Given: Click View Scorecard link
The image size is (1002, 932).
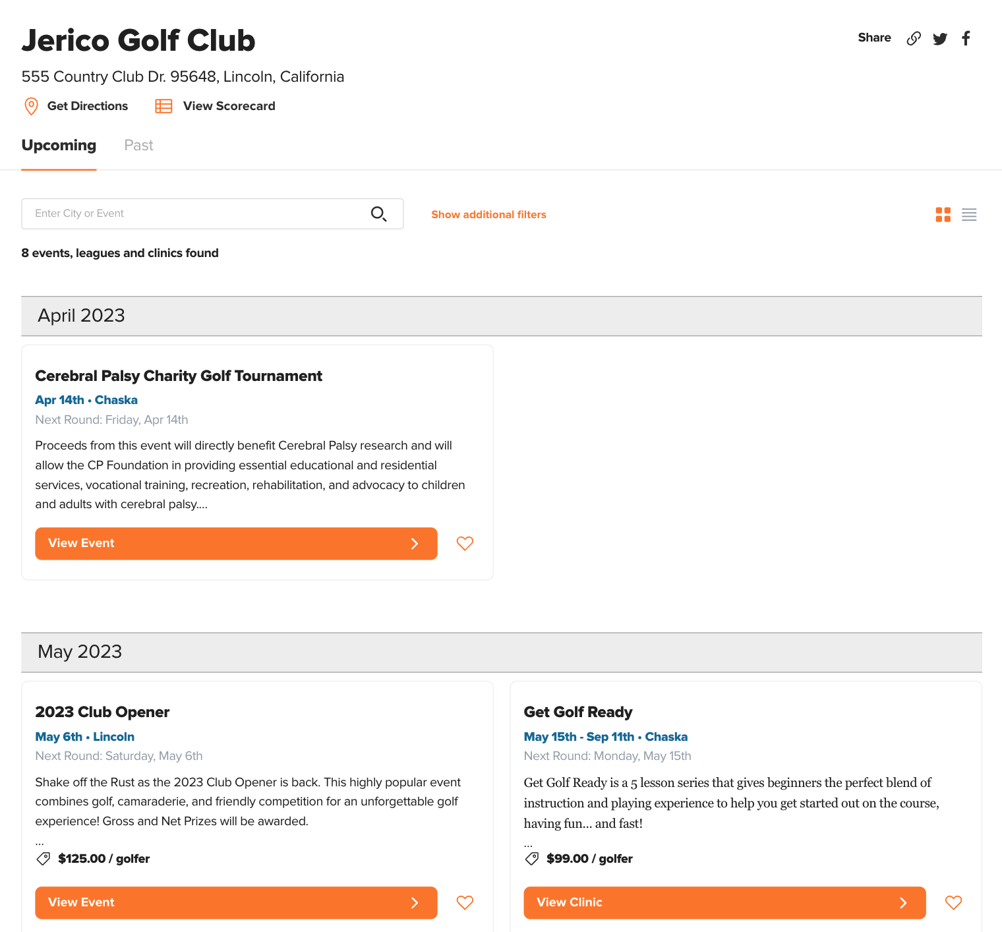Looking at the screenshot, I should (229, 106).
